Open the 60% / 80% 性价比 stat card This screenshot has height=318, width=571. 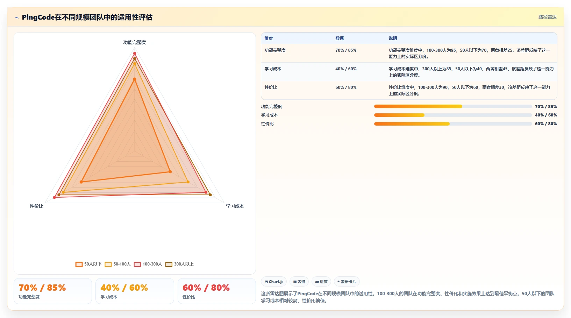[217, 291]
